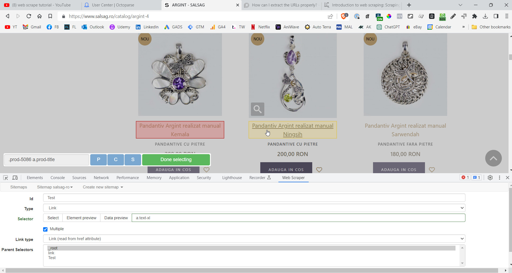The width and height of the screenshot is (512, 273).
Task: Click the browser reload page icon
Action: pyautogui.click(x=29, y=16)
